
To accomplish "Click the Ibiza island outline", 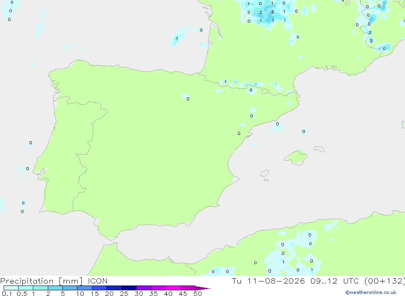I will tap(264, 174).
